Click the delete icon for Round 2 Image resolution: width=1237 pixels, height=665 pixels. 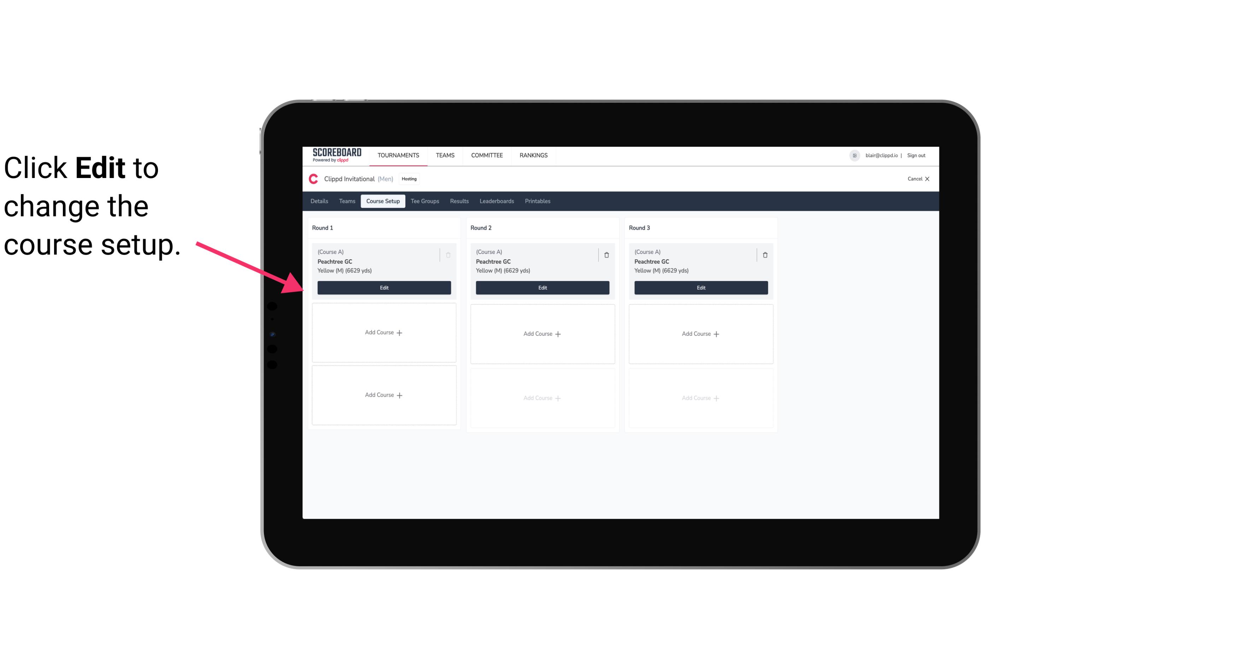(x=606, y=255)
